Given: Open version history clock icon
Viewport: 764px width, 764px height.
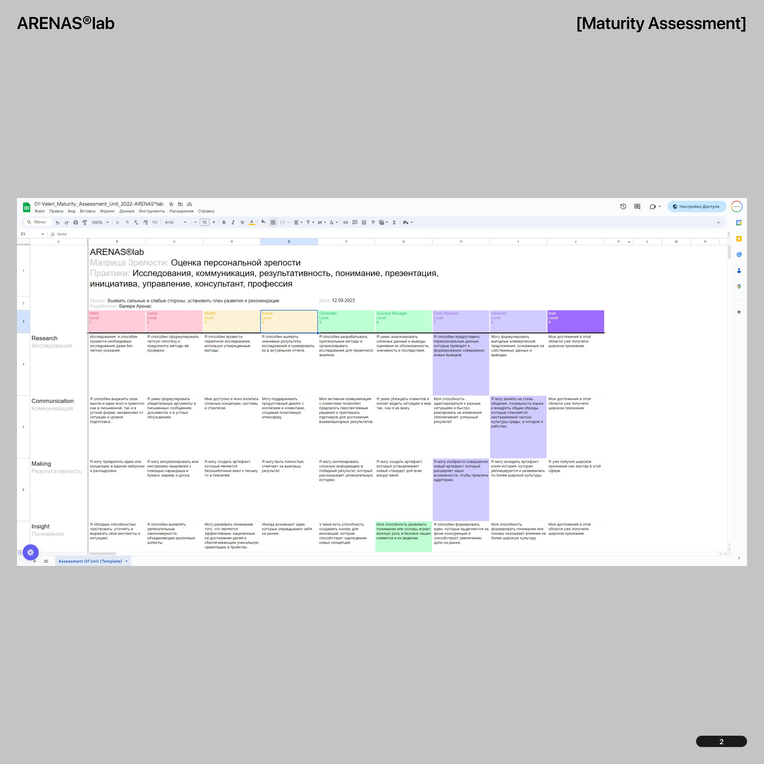Looking at the screenshot, I should click(623, 207).
